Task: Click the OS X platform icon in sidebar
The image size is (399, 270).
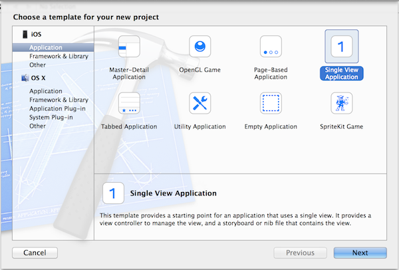Action: [25, 78]
